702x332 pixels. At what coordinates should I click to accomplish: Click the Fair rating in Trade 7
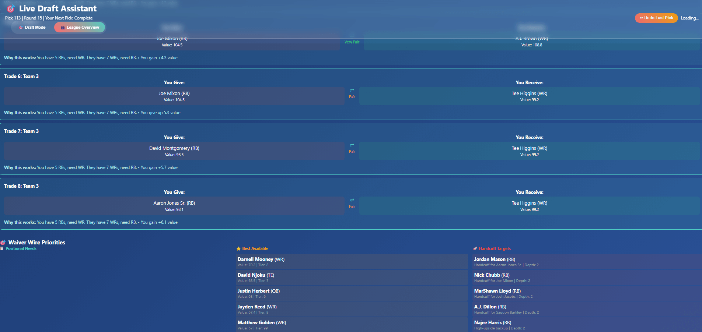pos(352,152)
